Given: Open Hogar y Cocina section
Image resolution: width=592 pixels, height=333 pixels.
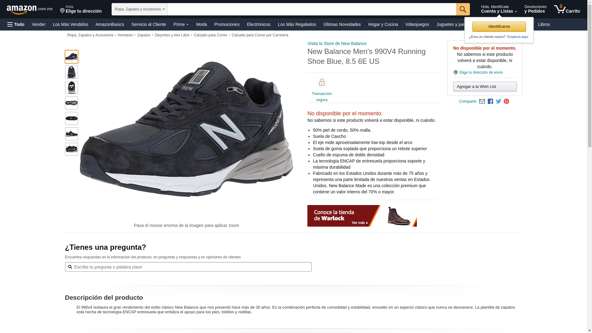Looking at the screenshot, I should (x=383, y=24).
